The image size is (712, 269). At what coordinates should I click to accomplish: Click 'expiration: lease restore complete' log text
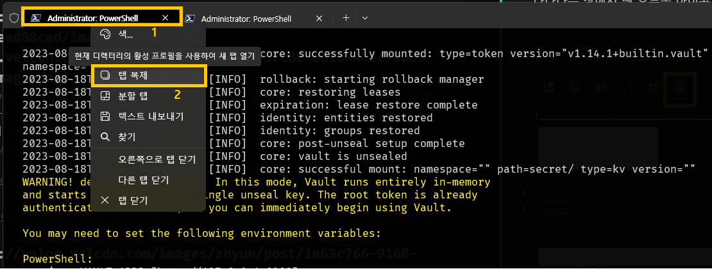[x=368, y=105]
